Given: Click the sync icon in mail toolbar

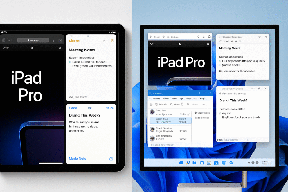Looking at the screenshot, I should [151, 105].
